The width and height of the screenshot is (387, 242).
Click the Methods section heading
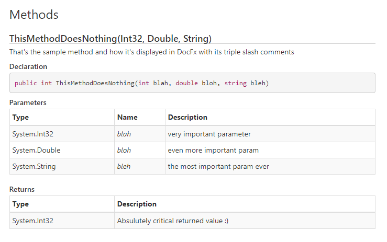pyautogui.click(x=34, y=15)
